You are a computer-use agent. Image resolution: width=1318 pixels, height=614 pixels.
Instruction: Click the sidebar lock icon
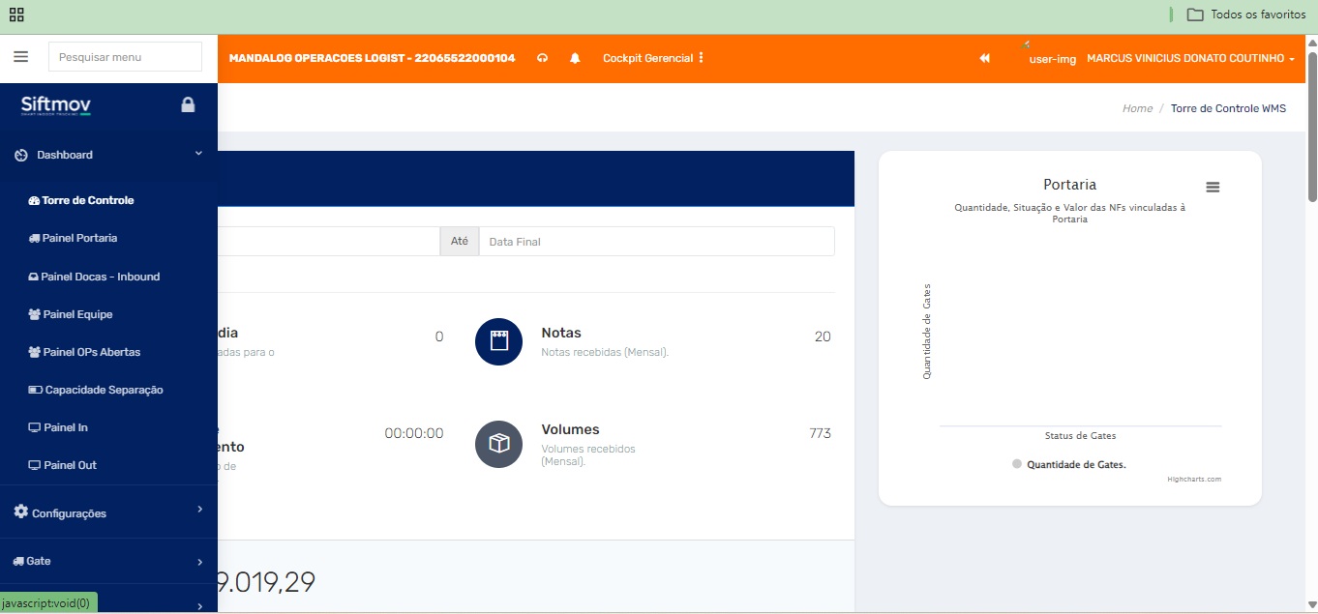188,105
